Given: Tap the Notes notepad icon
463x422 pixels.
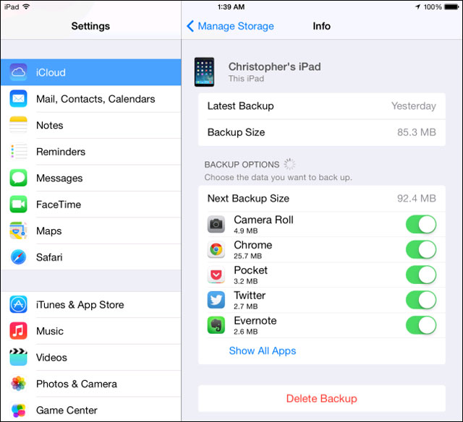Looking at the screenshot, I should coord(18,125).
